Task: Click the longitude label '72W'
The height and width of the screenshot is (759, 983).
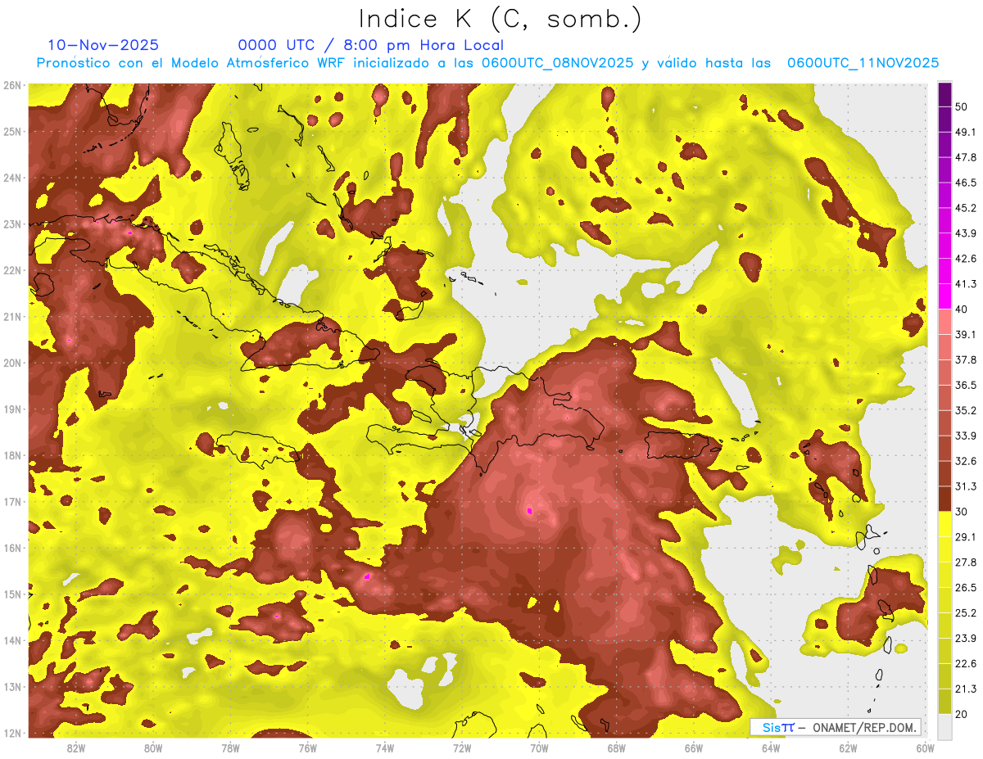Action: coord(462,748)
